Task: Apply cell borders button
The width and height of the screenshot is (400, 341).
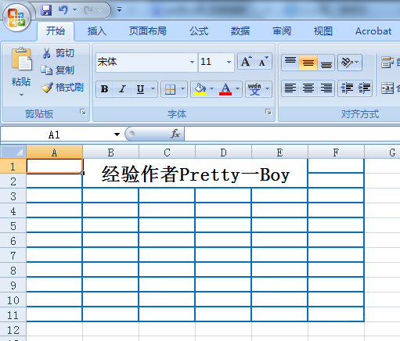Action: (x=170, y=89)
